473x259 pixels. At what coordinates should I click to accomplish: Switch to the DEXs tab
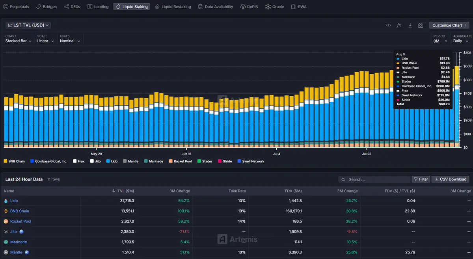72,7
